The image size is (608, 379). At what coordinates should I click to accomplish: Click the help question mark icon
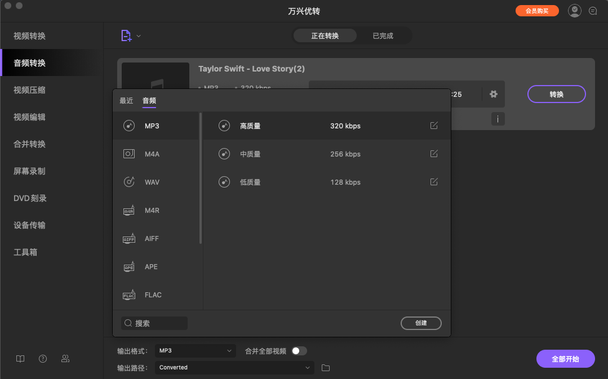[x=42, y=358]
